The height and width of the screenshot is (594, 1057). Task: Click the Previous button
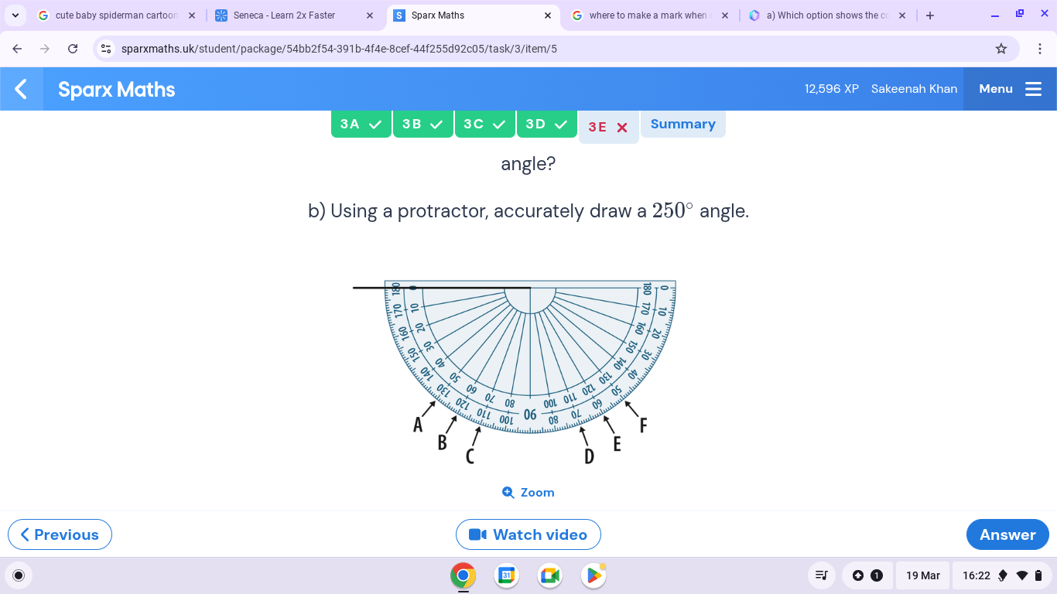59,534
